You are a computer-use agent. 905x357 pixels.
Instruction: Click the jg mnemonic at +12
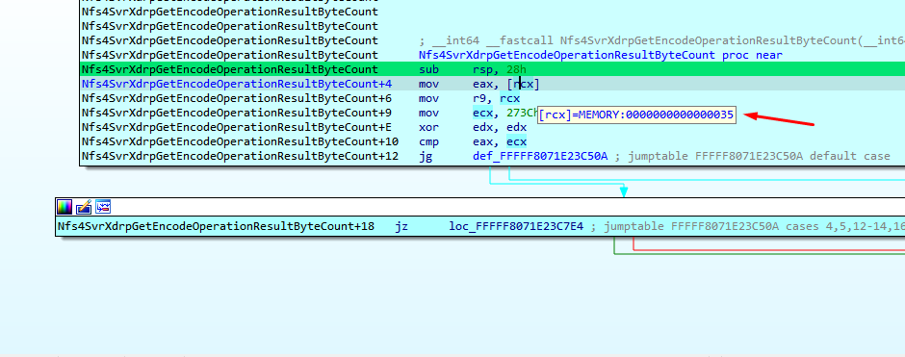coord(425,156)
